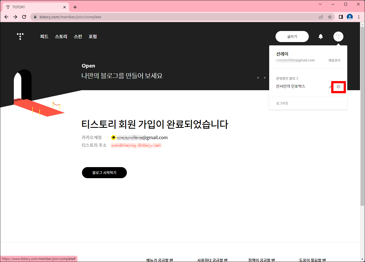Open 계정관리 link
The height and width of the screenshot is (262, 365).
tap(334, 60)
